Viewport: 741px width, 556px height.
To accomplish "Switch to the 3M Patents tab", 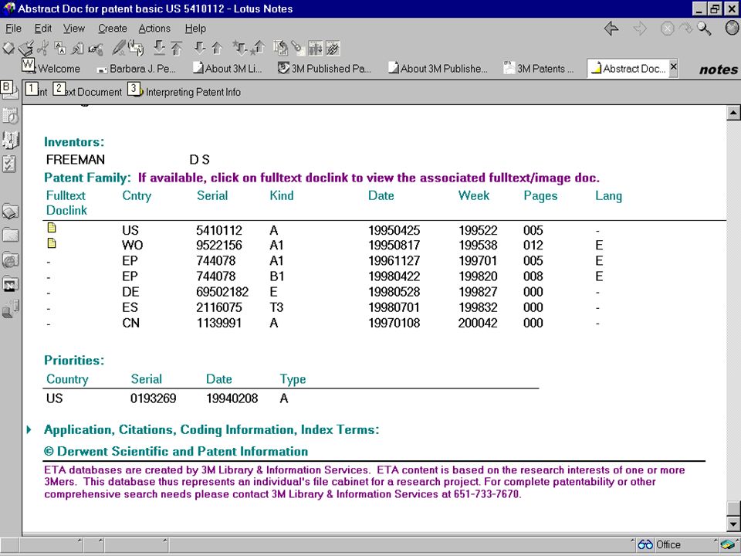I will pyautogui.click(x=540, y=69).
